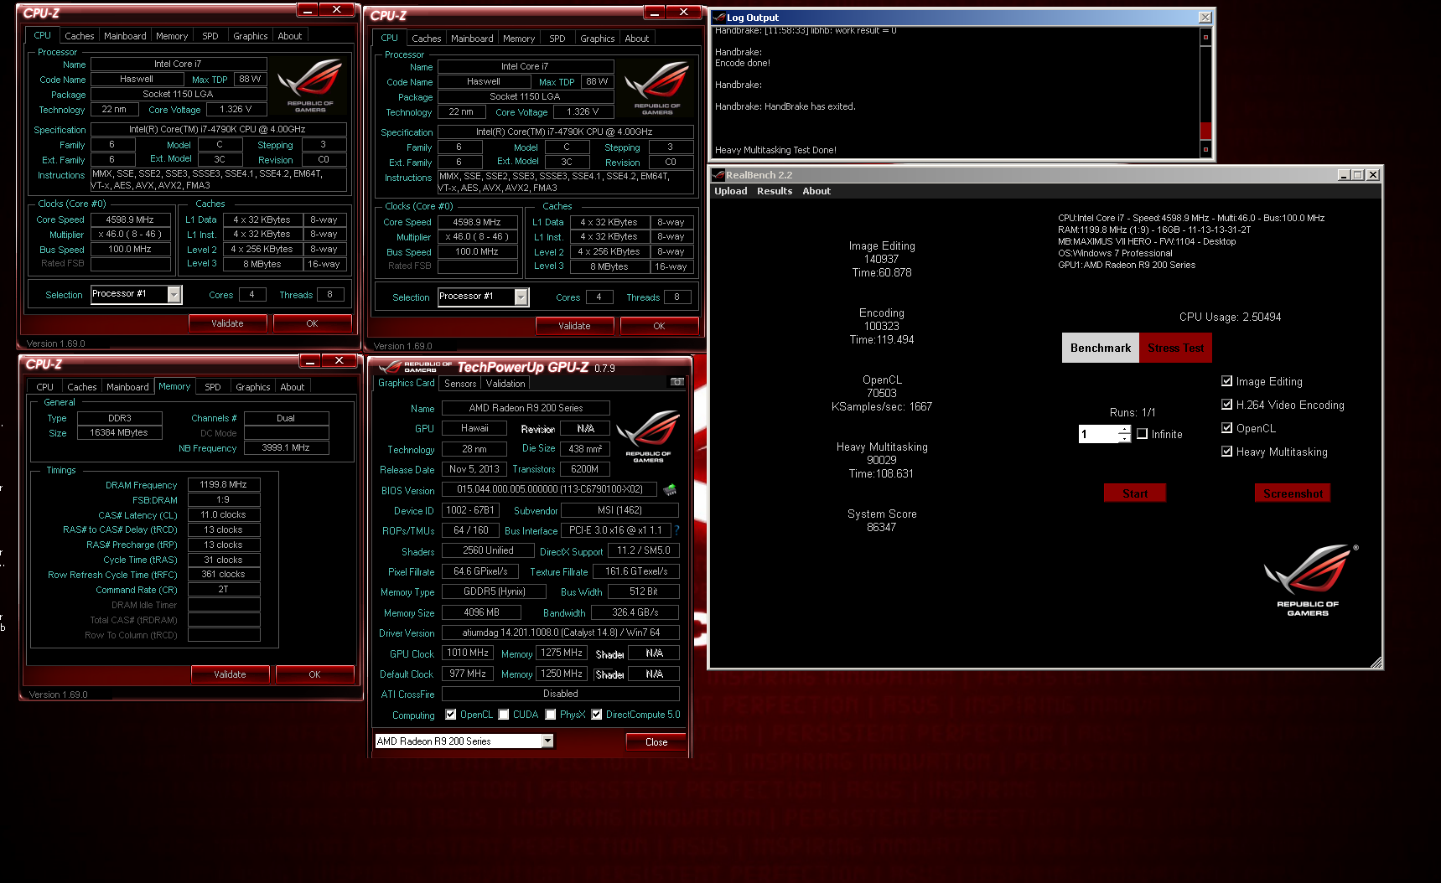Screen dimensions: 1441x883
Task: Uncheck OpenCL in GPU-Z Computing row
Action: 451,715
